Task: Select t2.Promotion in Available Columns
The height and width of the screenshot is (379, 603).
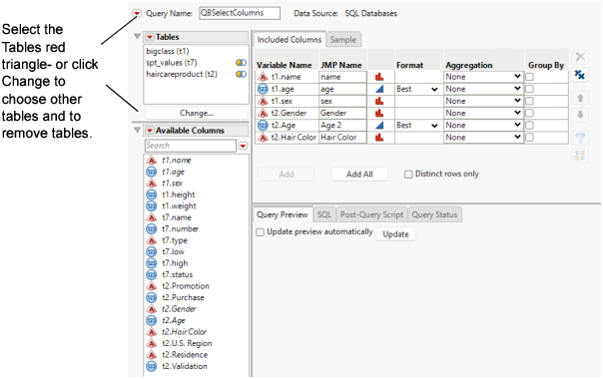Action: (185, 286)
